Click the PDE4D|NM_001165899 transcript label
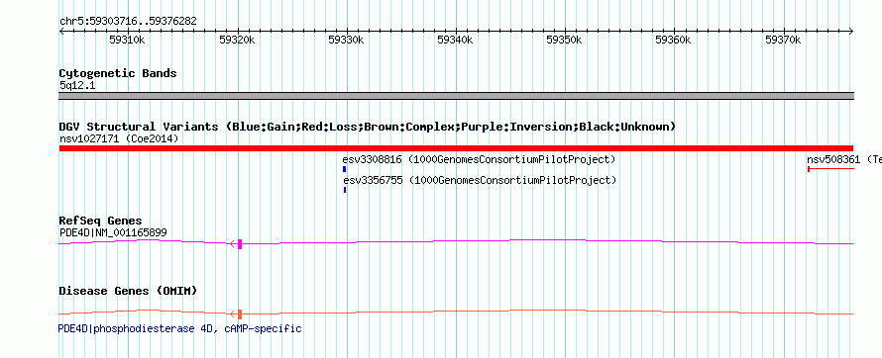 tap(113, 232)
